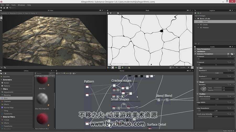Image resolution: width=236 pixels, height=132 pixels.
Task: Adjust the Random Y slider
Action: coord(217,79)
